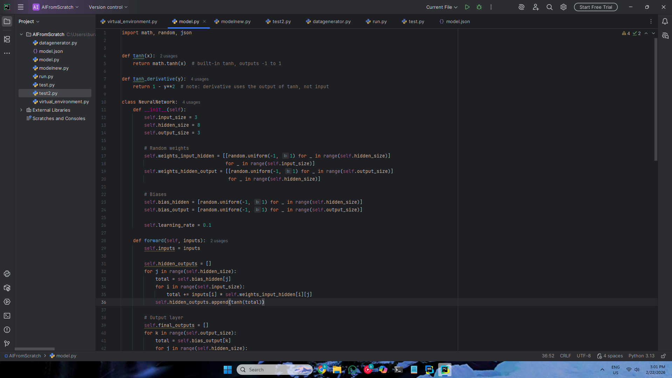Image resolution: width=672 pixels, height=378 pixels.
Task: Collapse the AIFromScratch root folder
Action: pos(21,34)
